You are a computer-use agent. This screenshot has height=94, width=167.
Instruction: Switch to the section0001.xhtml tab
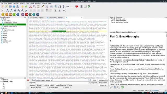[36, 18]
